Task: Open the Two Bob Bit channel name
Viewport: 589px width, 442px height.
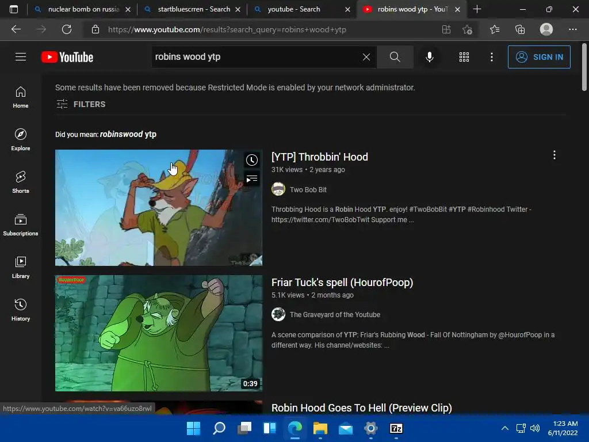Action: click(x=308, y=190)
